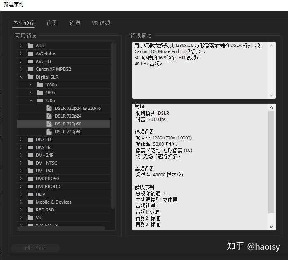
Task: Click the AVC-Intra folder icon
Action: tap(30, 53)
